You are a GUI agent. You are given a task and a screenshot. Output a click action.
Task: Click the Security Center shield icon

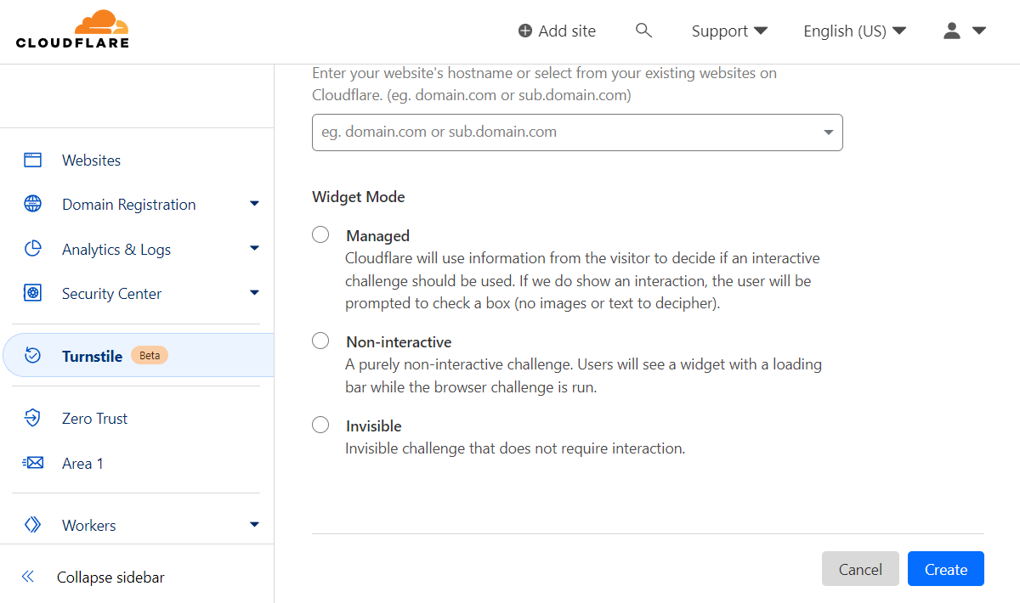click(x=32, y=293)
